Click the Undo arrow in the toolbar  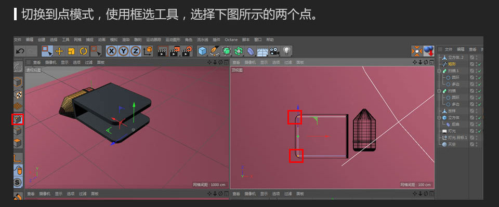pyautogui.click(x=20, y=51)
